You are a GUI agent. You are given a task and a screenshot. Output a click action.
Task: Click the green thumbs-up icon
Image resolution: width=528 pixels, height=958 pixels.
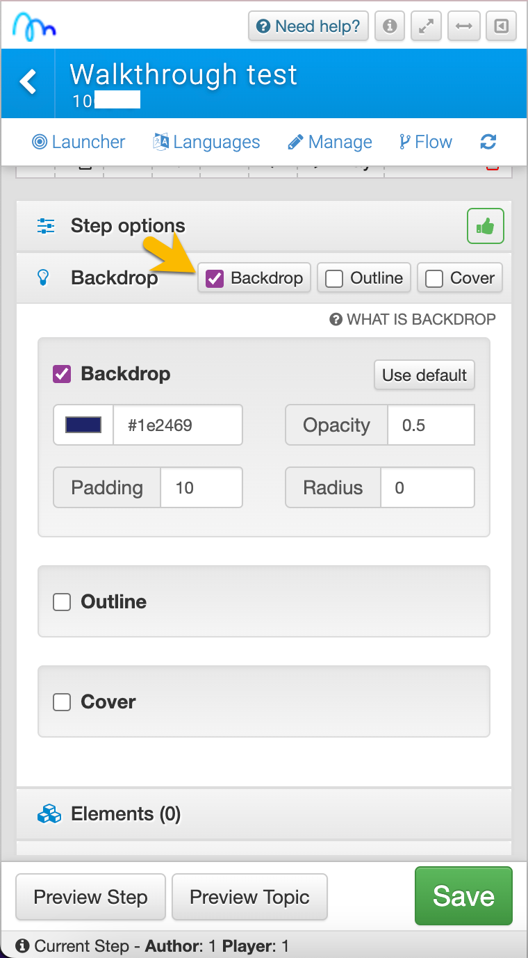485,226
